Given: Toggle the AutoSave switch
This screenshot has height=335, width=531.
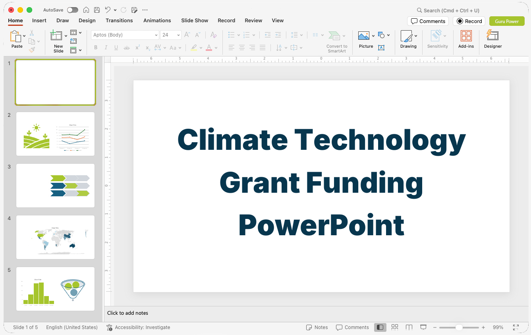Looking at the screenshot, I should [73, 10].
